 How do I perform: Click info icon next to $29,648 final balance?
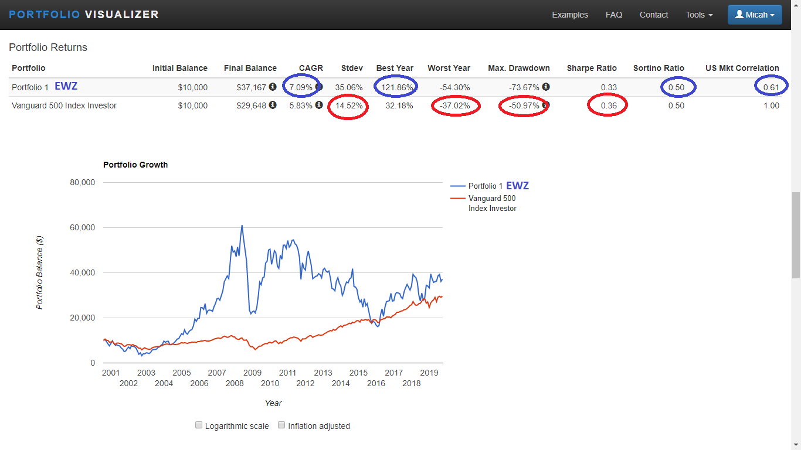[273, 105]
